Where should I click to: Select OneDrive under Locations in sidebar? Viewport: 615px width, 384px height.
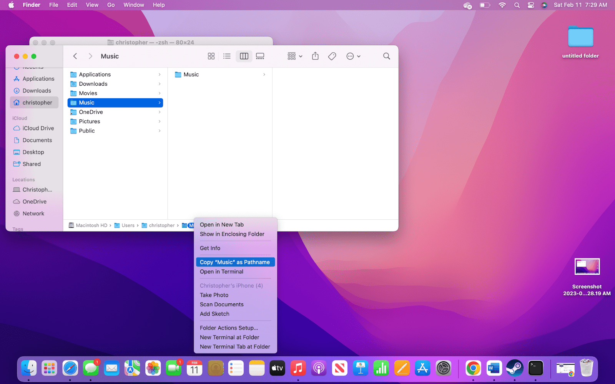tap(34, 202)
